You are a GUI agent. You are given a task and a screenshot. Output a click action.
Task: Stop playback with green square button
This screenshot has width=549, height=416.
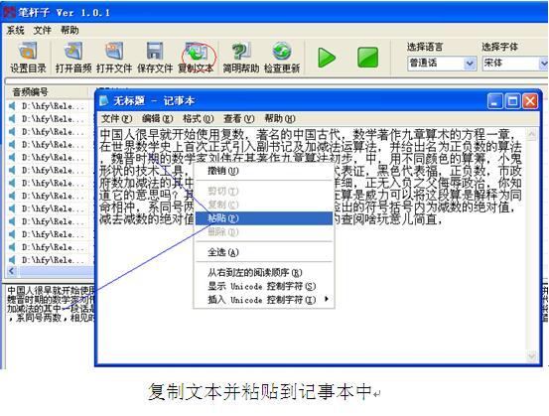click(x=367, y=58)
